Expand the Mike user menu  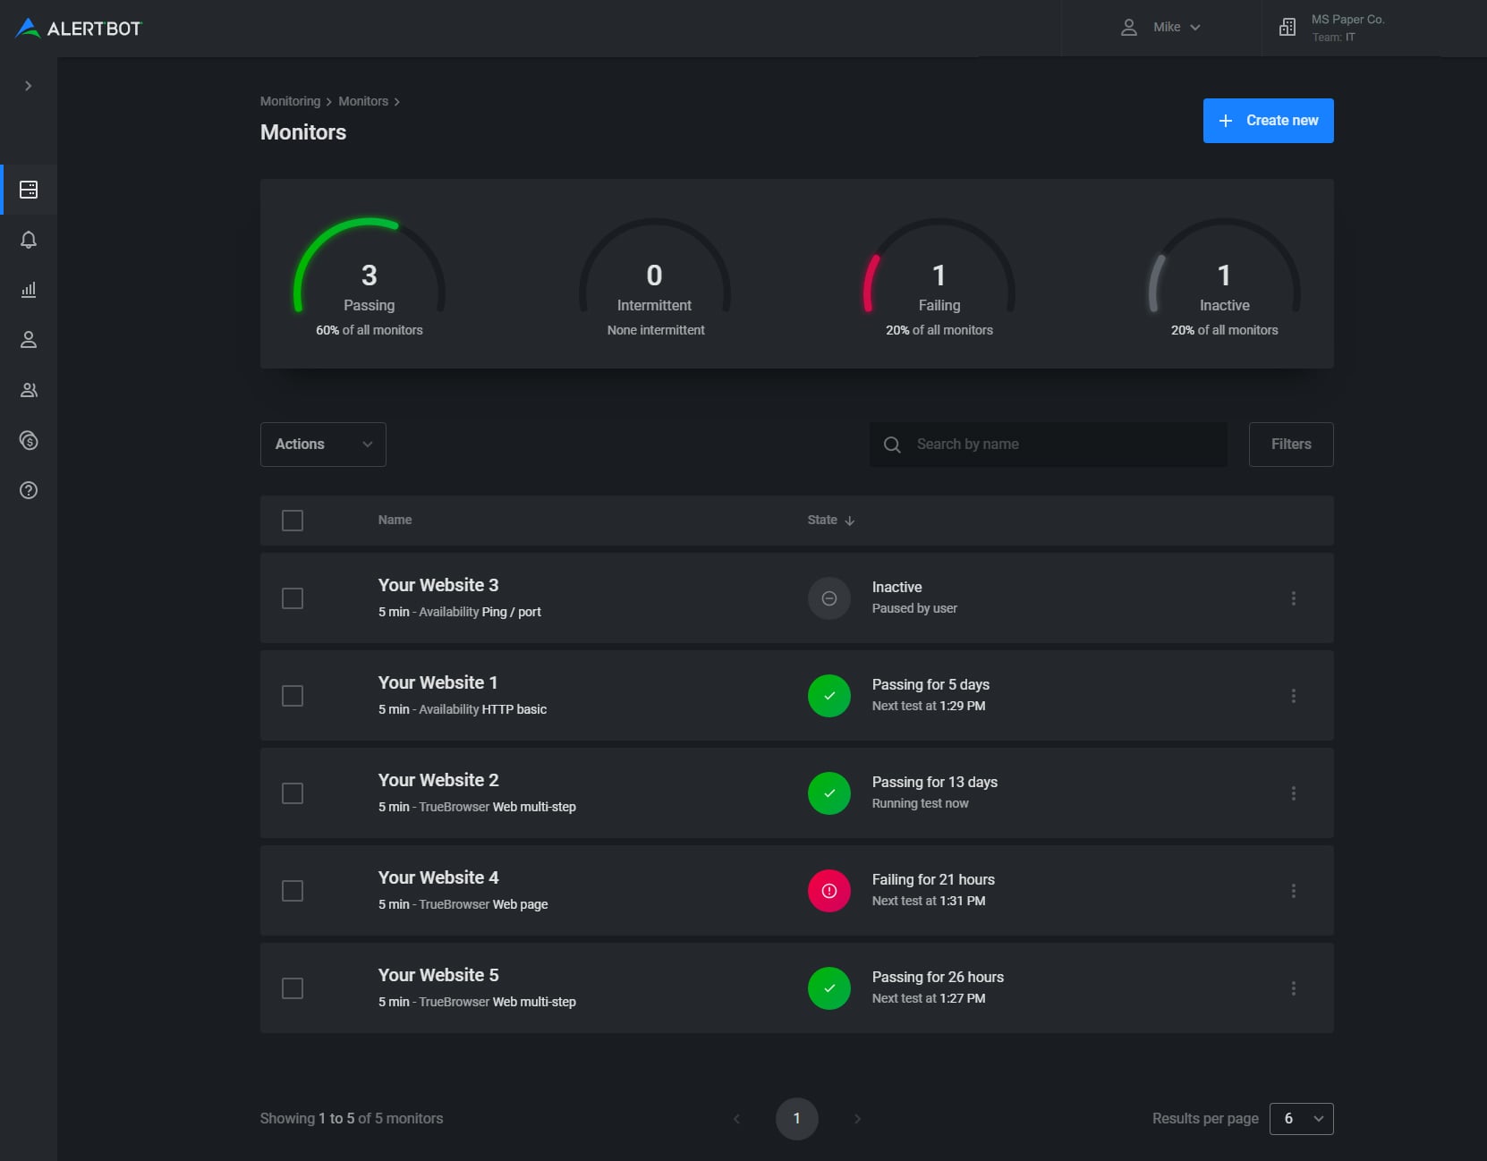click(x=1161, y=28)
